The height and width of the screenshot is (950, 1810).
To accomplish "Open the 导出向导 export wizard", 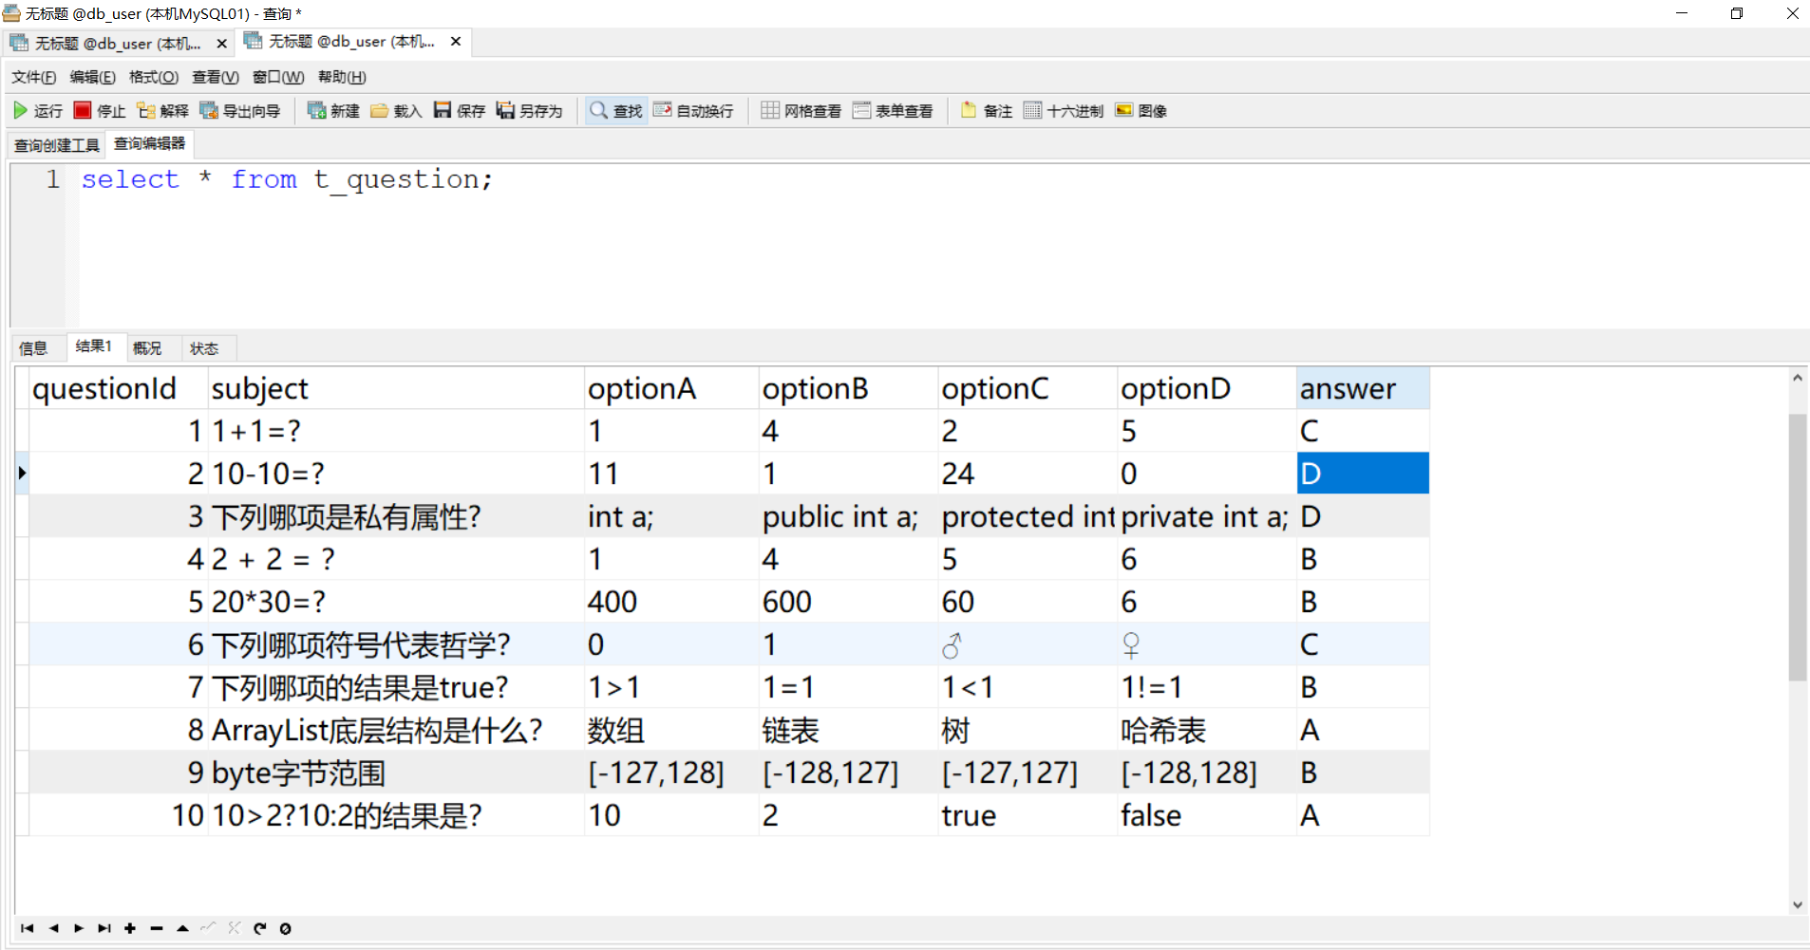I will coord(240,111).
